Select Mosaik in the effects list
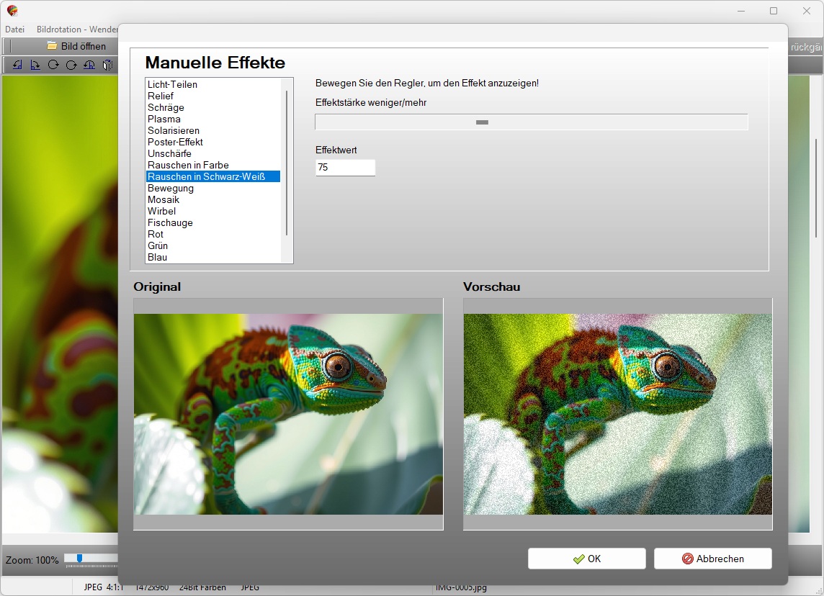This screenshot has height=596, width=824. coord(164,199)
